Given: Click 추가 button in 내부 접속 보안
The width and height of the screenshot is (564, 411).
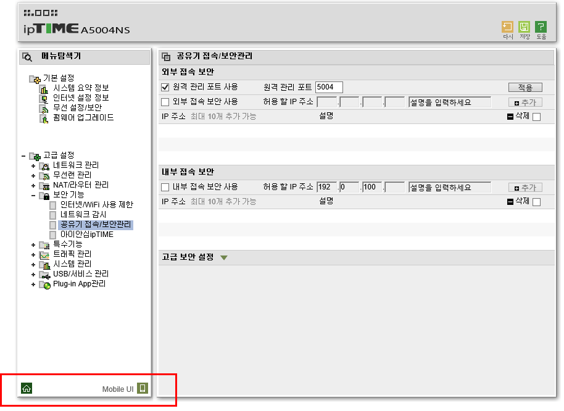Looking at the screenshot, I should 525,188.
